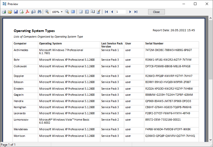Export report to PDF via Acrobat icon
The width and height of the screenshot is (213, 147).
27,12
